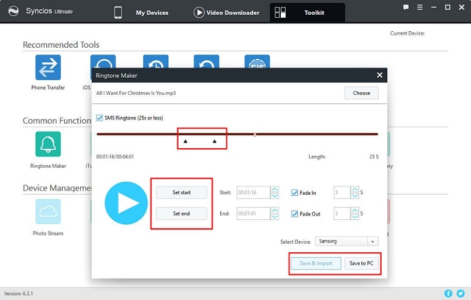471x300 pixels.
Task: Decrease the Start time with down arrow
Action: [x=275, y=196]
